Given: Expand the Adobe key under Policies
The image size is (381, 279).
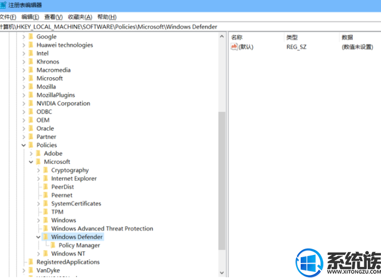Looking at the screenshot, I should 31,154.
